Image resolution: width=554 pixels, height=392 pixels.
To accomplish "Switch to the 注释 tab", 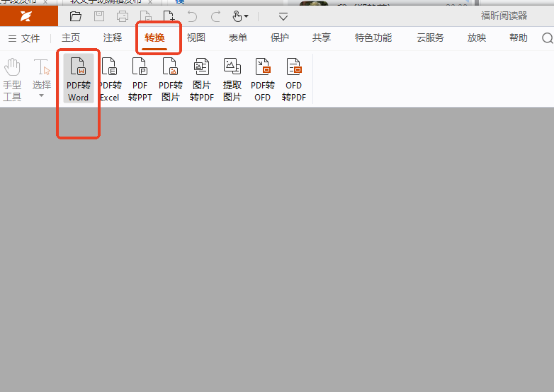I will [113, 38].
